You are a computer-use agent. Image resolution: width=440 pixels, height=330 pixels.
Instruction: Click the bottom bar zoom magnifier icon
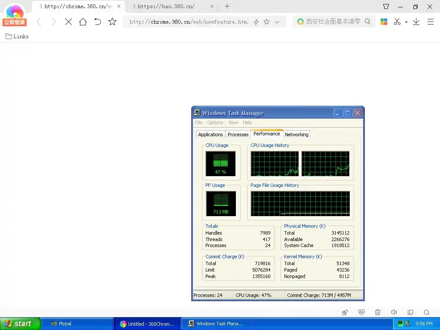tap(427, 312)
